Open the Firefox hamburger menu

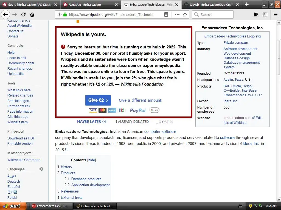(x=276, y=14)
